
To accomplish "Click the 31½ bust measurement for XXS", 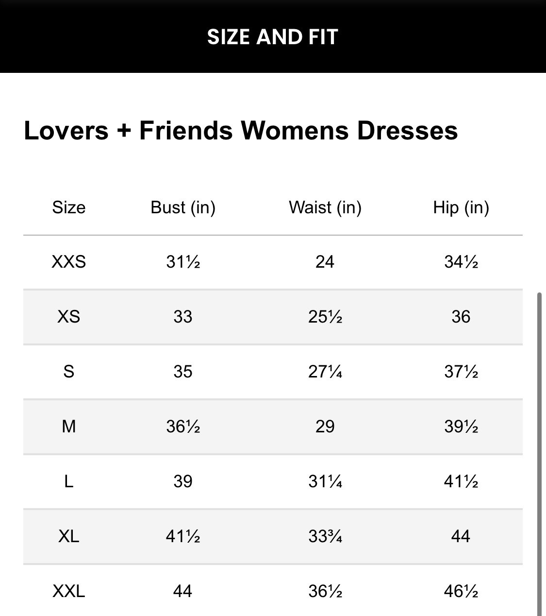I will [x=183, y=262].
